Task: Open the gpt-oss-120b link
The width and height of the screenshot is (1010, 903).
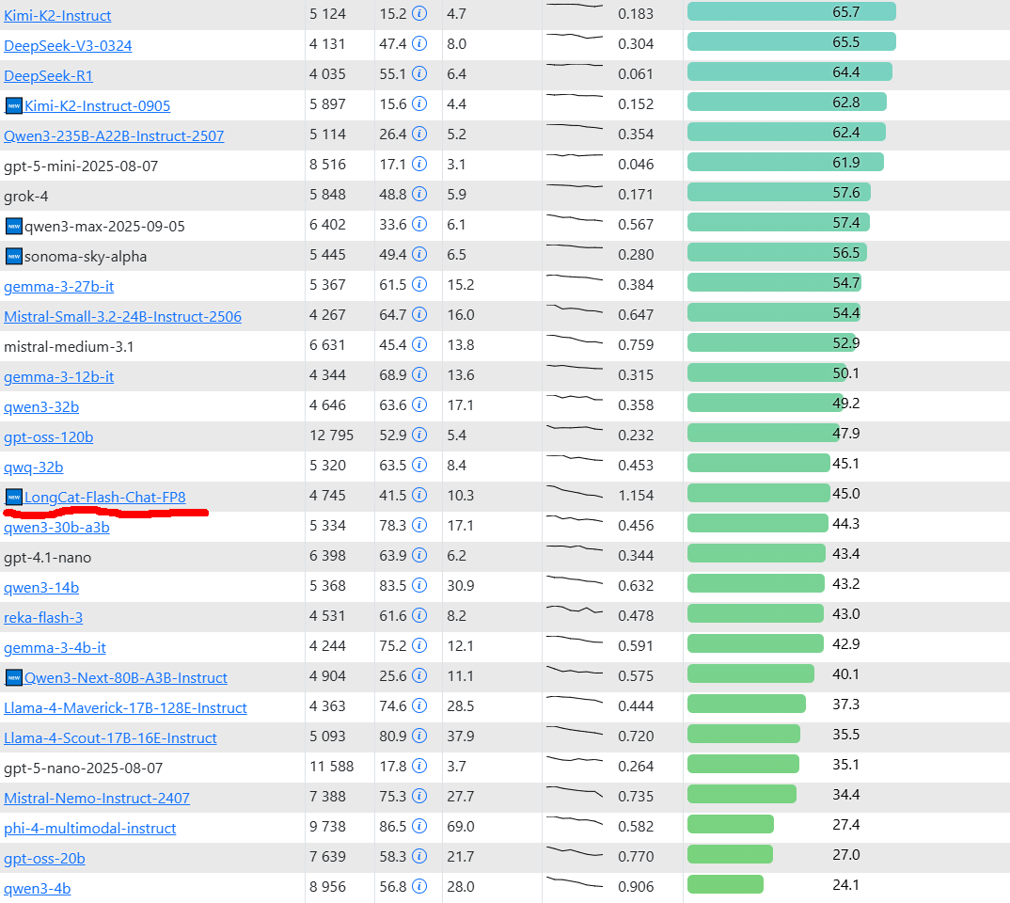Action: (x=48, y=437)
